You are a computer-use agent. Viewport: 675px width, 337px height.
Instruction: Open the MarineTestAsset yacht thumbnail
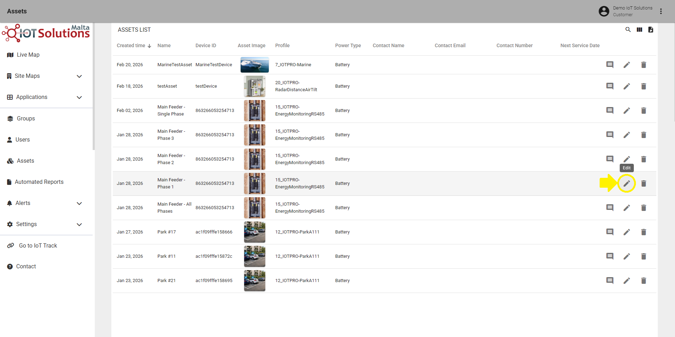[255, 65]
